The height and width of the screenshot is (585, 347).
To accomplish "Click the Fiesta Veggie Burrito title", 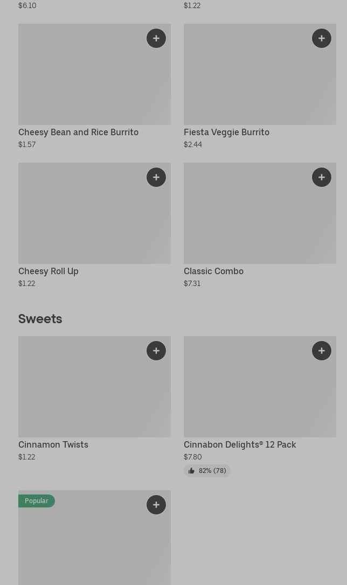I will [226, 133].
